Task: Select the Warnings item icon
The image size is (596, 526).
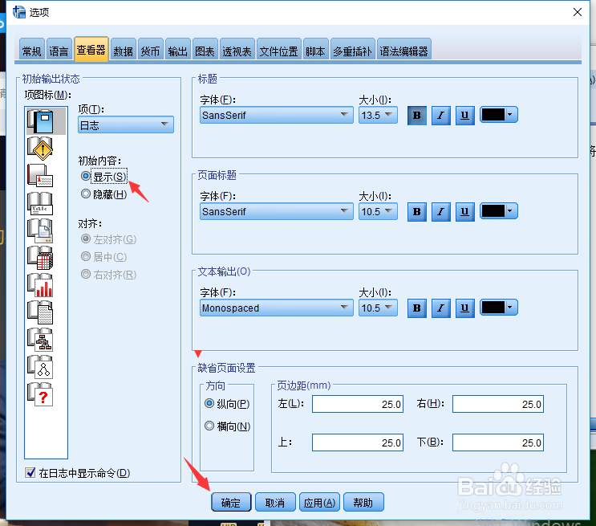Action: (x=41, y=149)
